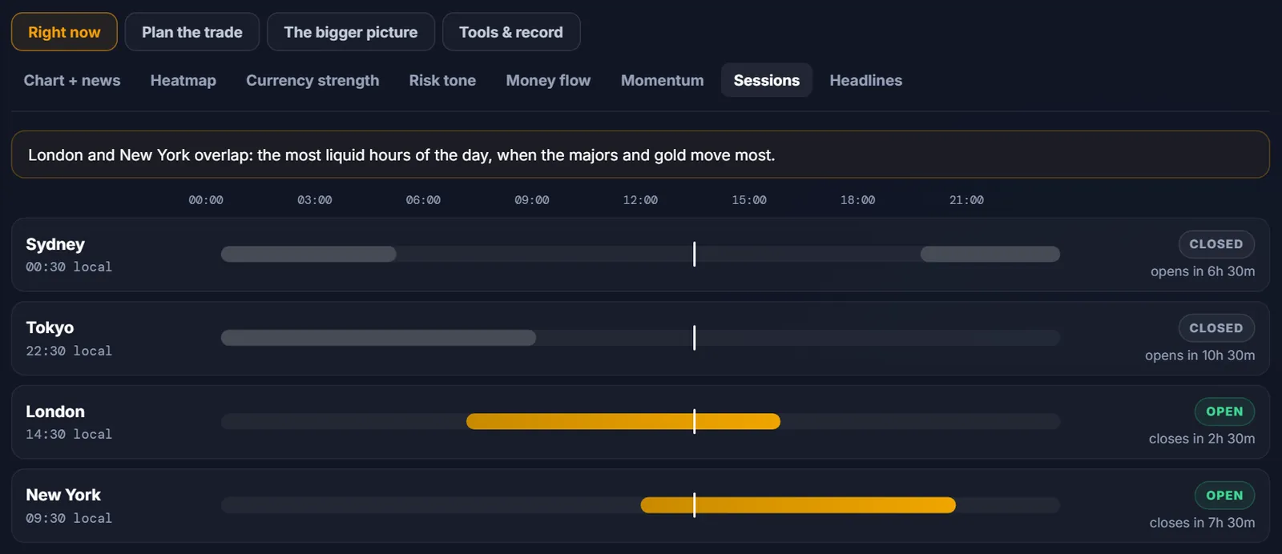Click the 00:00 timeline label
This screenshot has height=554, width=1282.
[206, 200]
